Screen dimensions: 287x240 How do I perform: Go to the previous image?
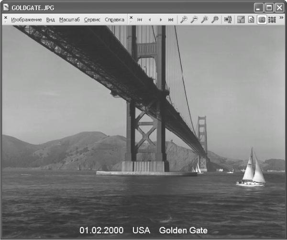coord(150,20)
